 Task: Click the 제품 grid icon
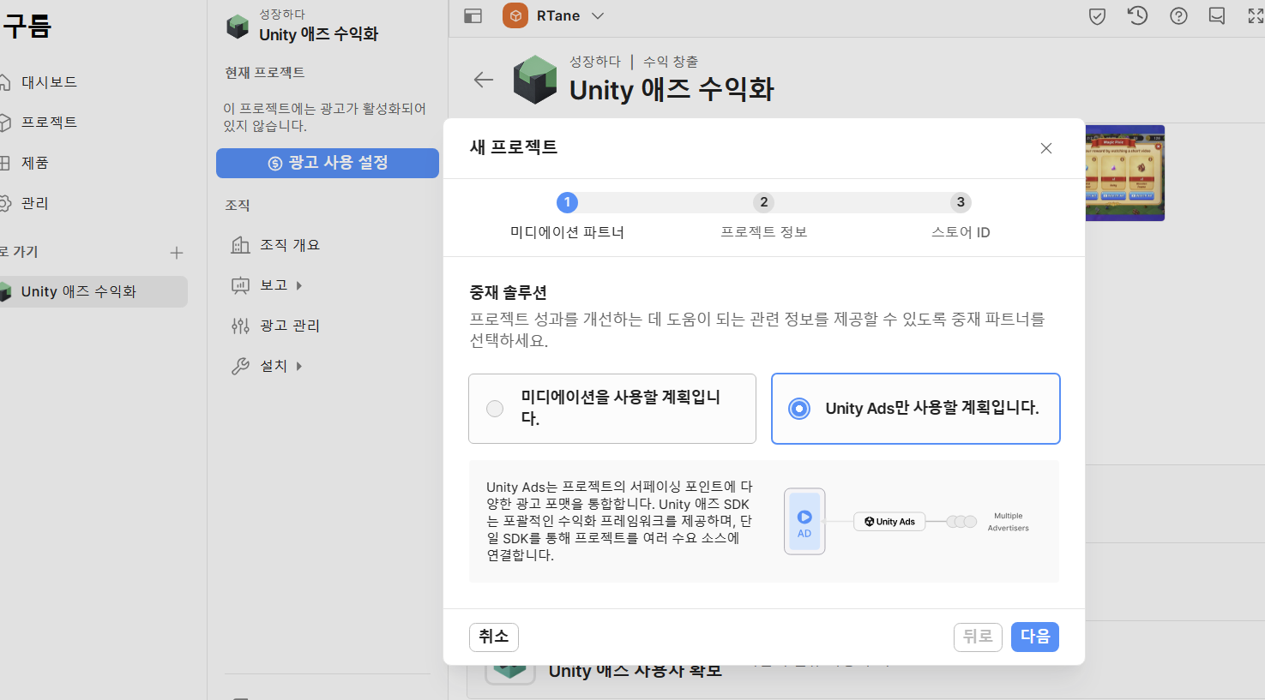click(x=5, y=163)
